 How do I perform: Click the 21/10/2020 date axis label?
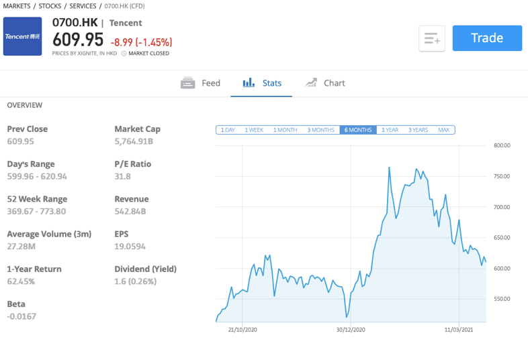pos(243,330)
